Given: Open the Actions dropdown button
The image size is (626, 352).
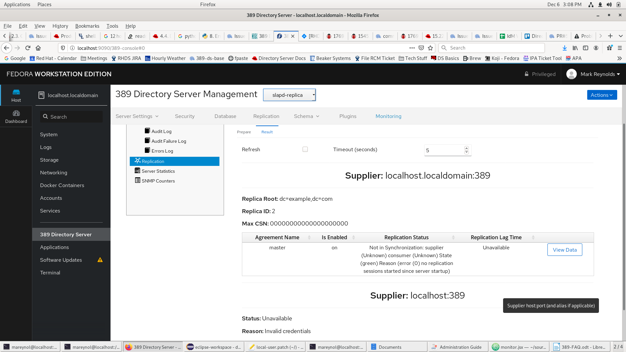Looking at the screenshot, I should (602, 95).
